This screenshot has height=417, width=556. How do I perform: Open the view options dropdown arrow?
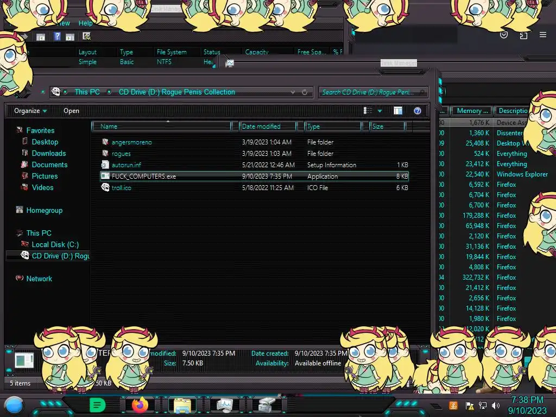point(380,111)
